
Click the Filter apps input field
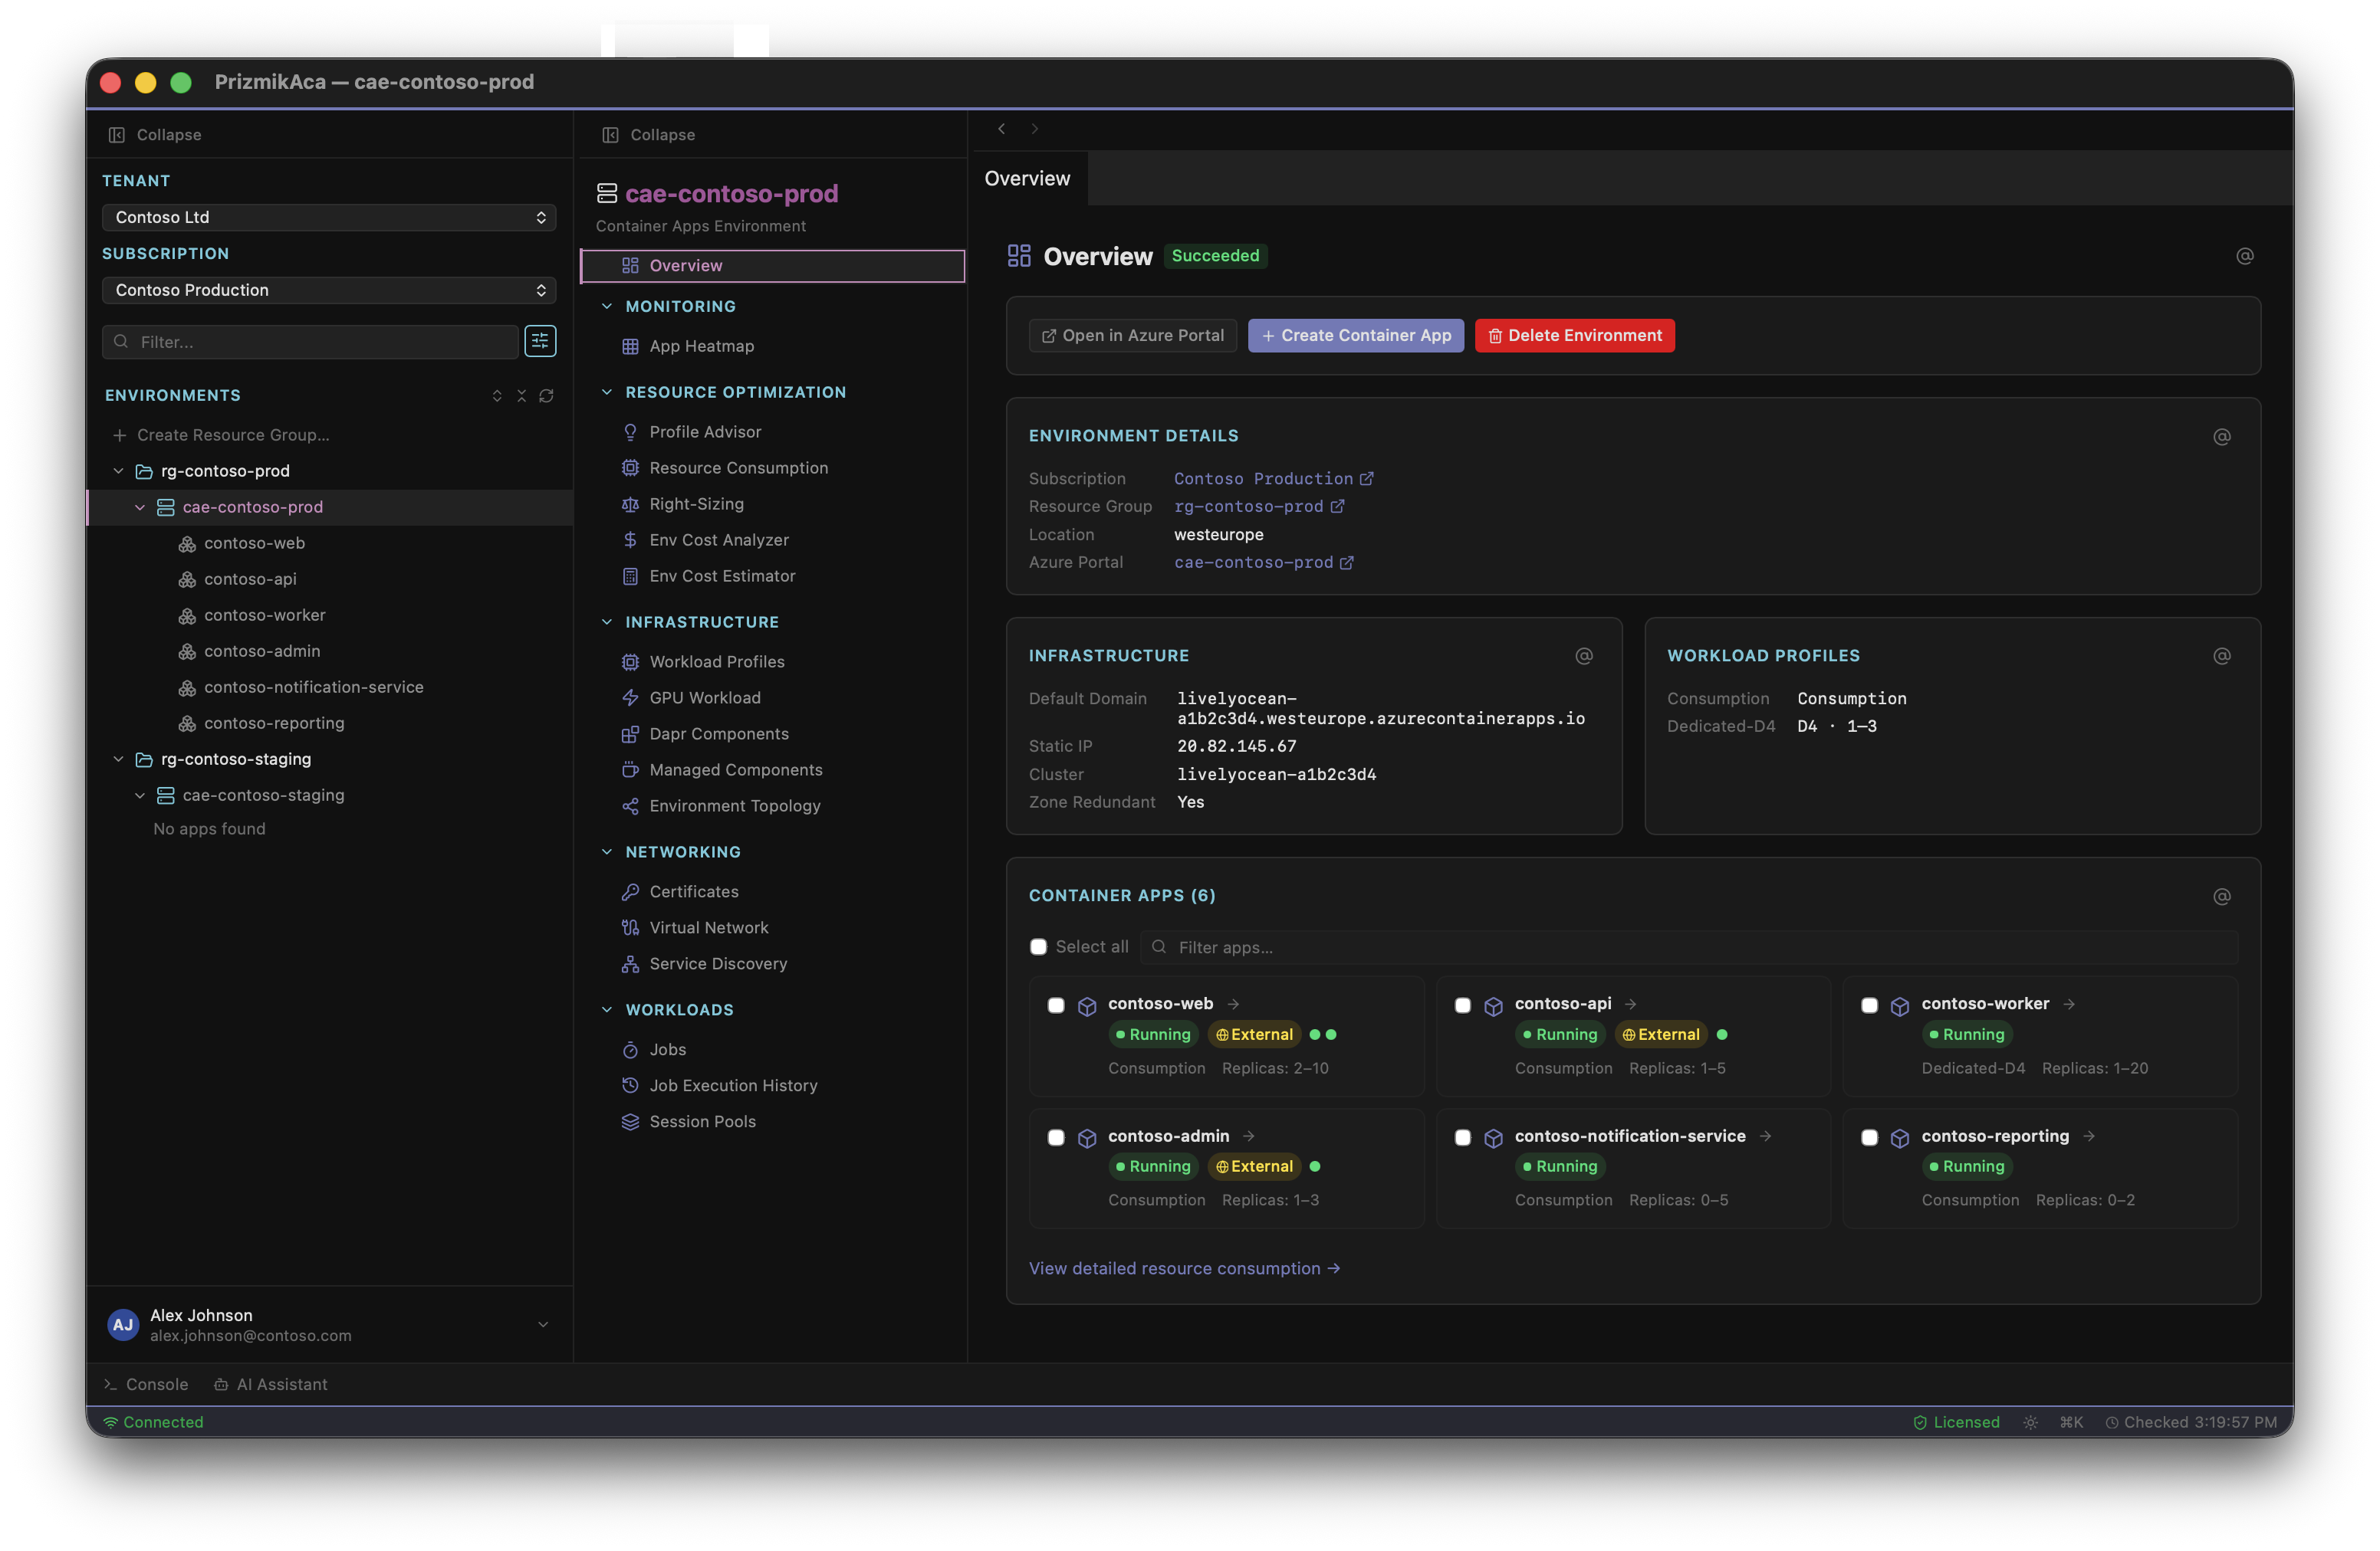click(1689, 947)
